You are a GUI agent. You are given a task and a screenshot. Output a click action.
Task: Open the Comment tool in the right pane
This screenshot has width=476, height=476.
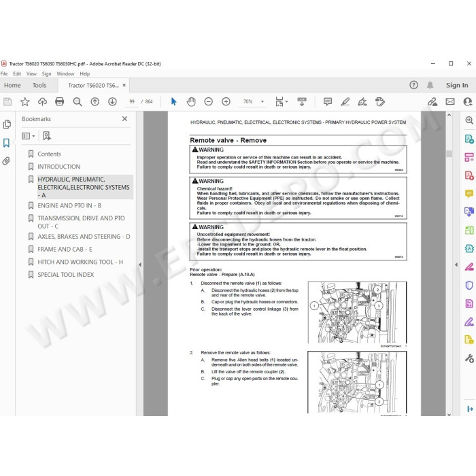(x=469, y=193)
